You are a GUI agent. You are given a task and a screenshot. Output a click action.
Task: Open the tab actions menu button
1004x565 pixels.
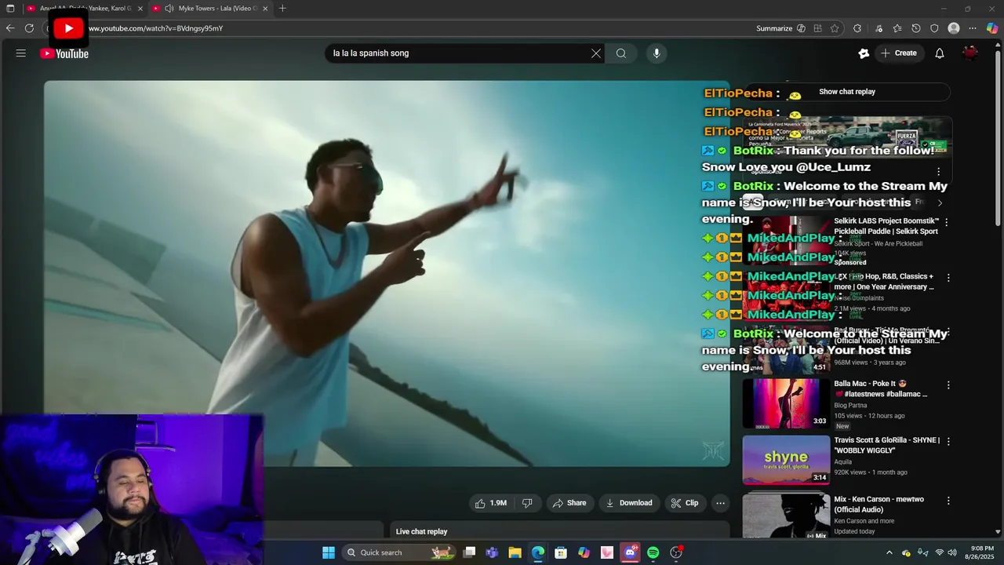click(10, 9)
